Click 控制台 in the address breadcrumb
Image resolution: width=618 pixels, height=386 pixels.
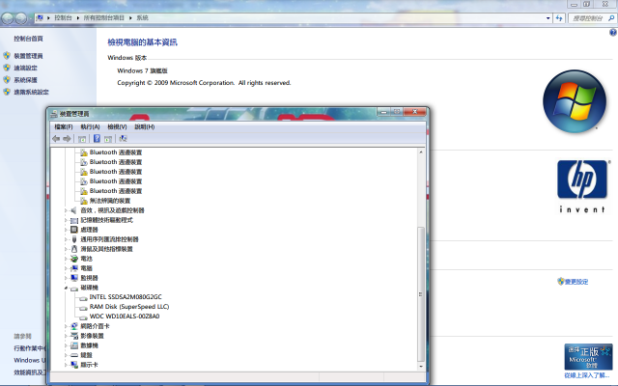coord(63,17)
